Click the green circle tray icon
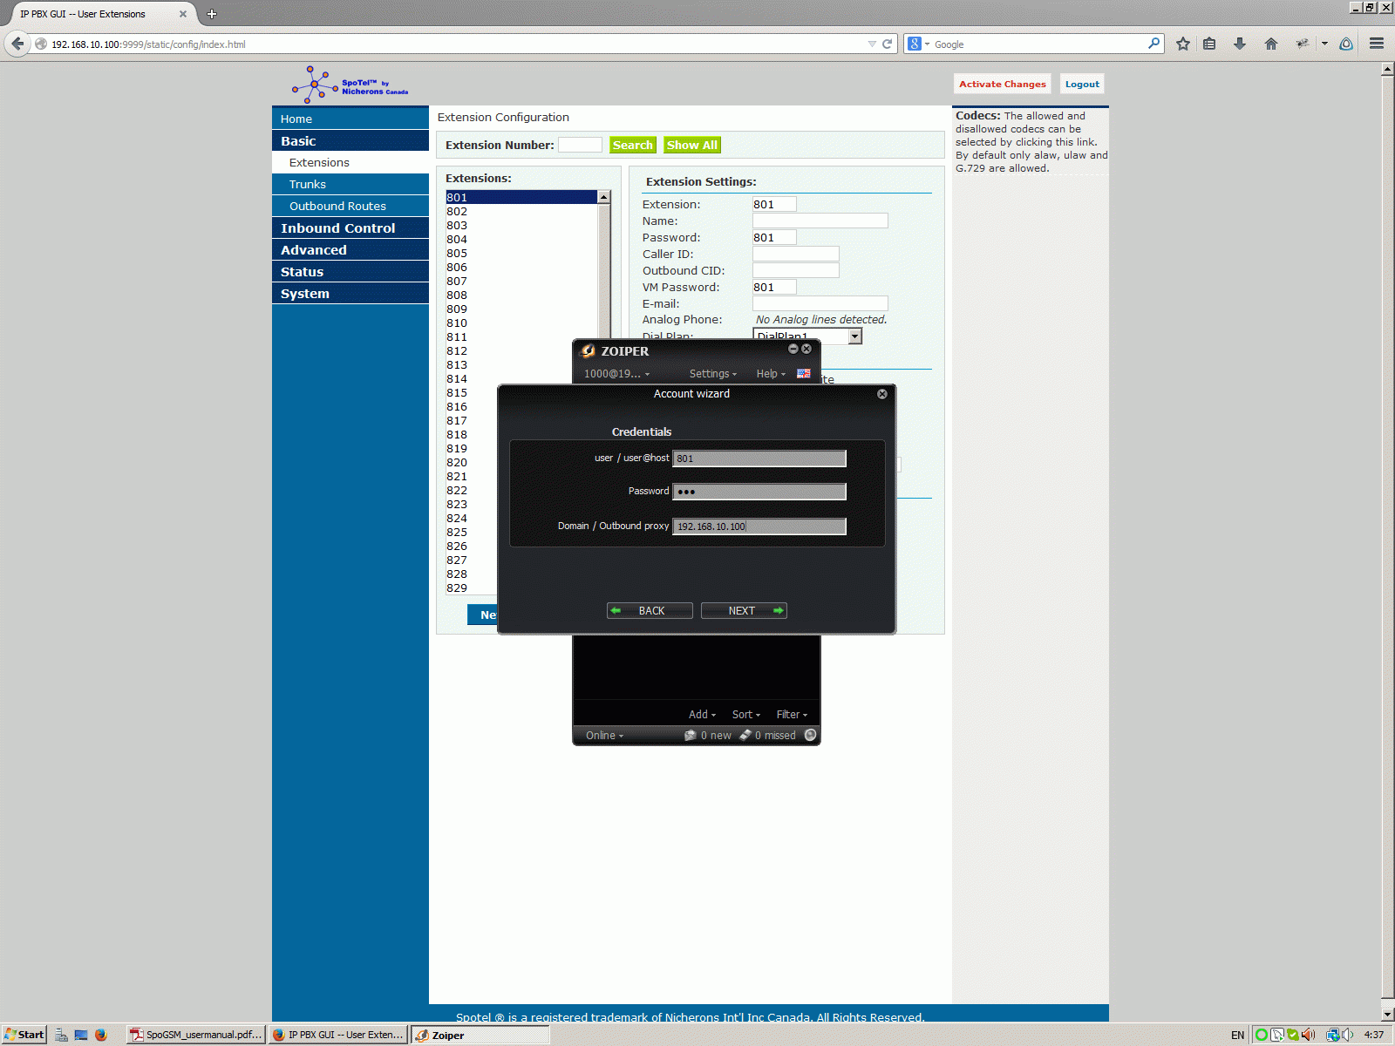This screenshot has width=1395, height=1046. pyautogui.click(x=1261, y=1035)
